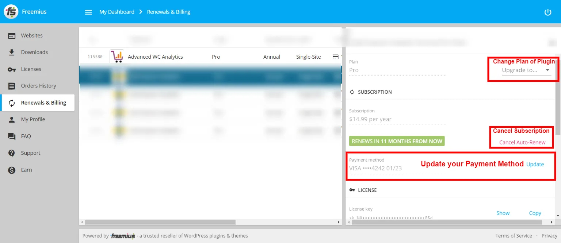Click the Downloads arrow icon

pos(12,52)
